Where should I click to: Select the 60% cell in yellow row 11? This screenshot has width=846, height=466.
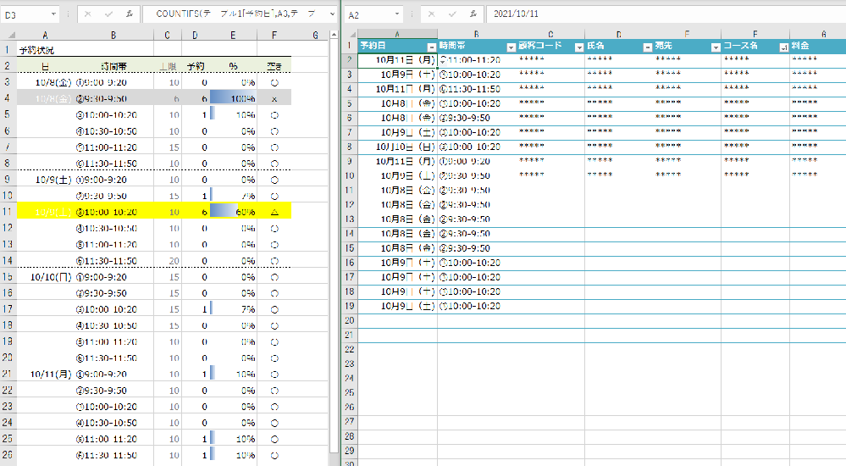[233, 212]
